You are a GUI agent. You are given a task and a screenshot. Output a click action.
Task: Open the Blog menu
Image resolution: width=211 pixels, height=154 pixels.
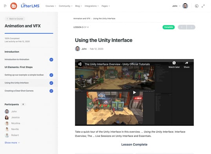click(78, 6)
